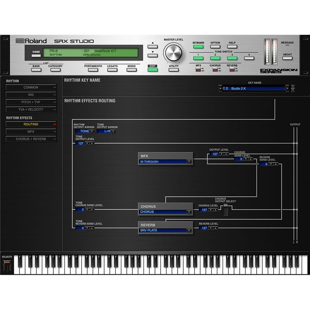
Task: Click play arrow left of Key Name field
Action: tap(220, 89)
